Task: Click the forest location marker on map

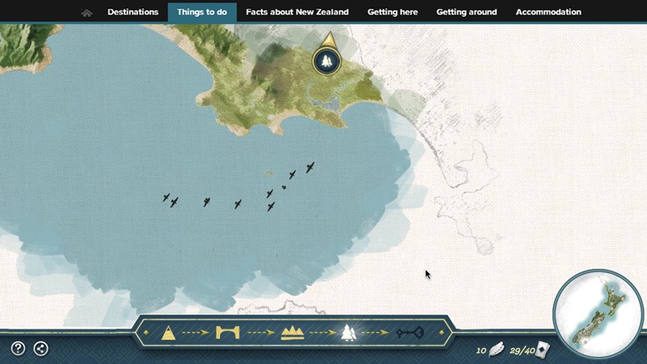Action: tap(327, 61)
